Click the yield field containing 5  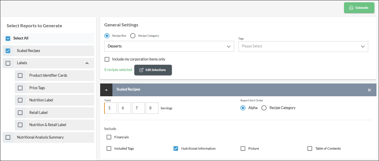111,108
